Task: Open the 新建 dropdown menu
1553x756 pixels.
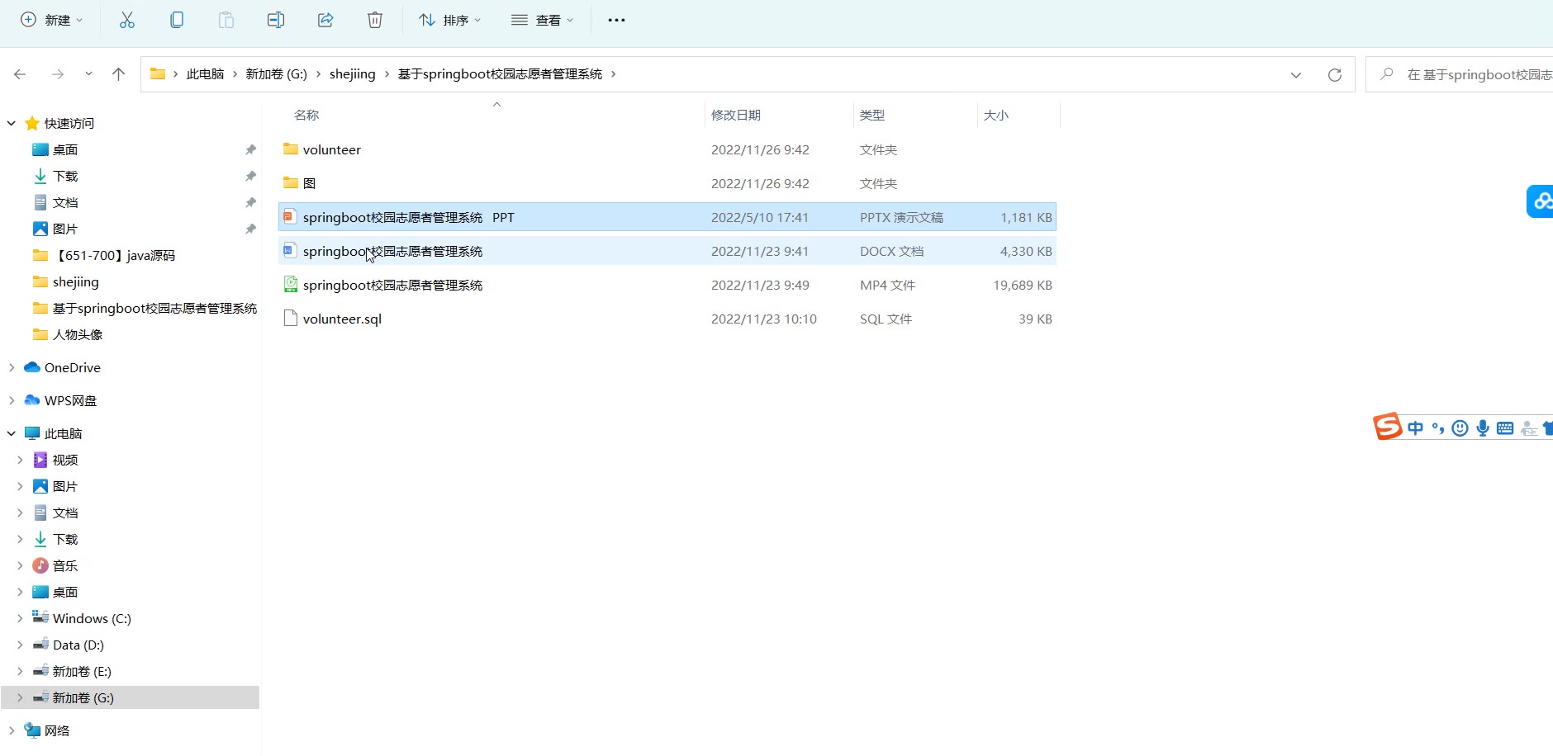Action: 51,20
